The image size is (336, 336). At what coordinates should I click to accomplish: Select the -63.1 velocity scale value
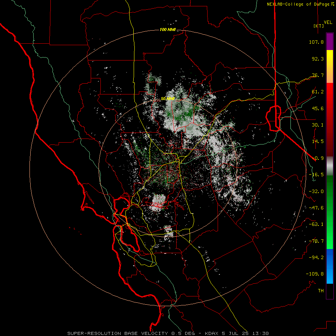(x=316, y=224)
